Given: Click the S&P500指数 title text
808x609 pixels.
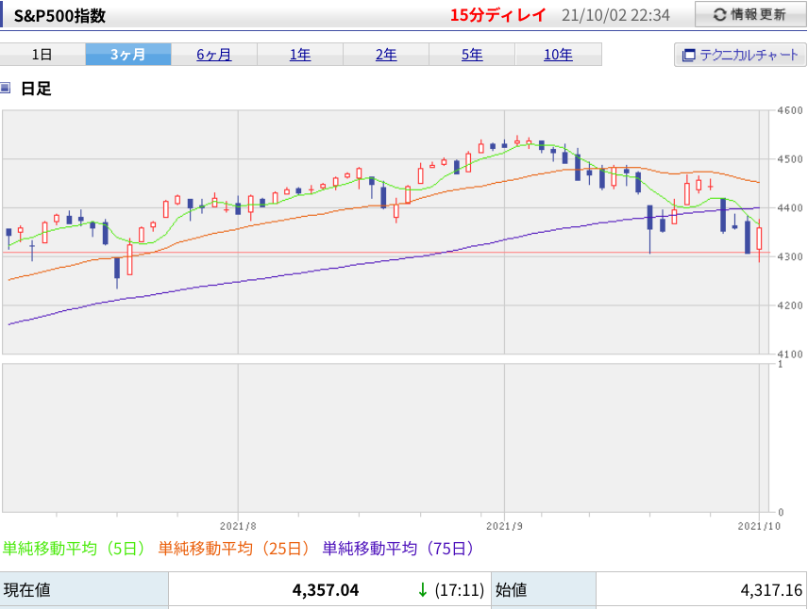Looking at the screenshot, I should coord(59,16).
